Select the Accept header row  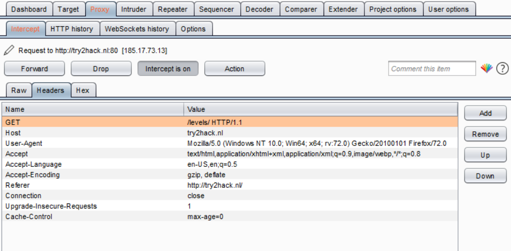click(x=230, y=154)
